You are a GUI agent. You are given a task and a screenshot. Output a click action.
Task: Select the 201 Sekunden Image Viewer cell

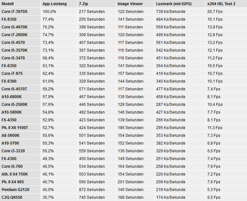click(130, 182)
